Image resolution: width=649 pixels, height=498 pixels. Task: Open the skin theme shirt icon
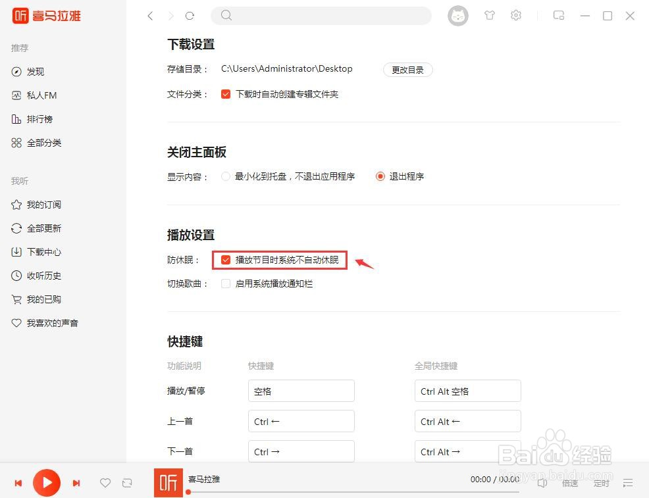tap(490, 15)
